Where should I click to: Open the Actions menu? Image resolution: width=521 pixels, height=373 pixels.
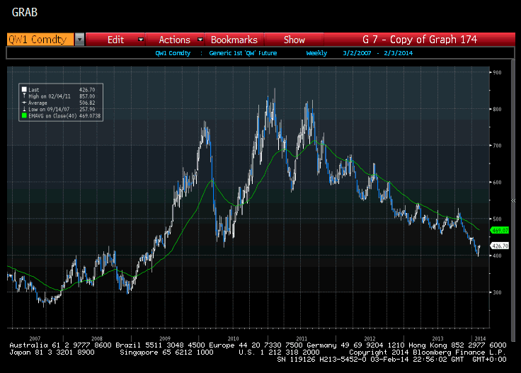coord(174,40)
